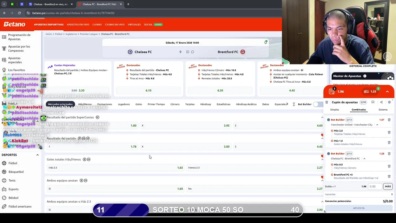396x223 pixels.
Task: Save the bet slip with bookmark icon
Action: coord(373,102)
